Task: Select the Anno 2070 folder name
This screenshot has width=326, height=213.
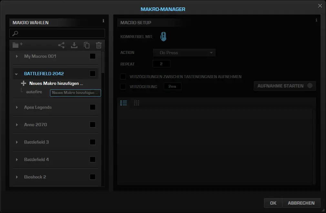Action: click(36, 125)
